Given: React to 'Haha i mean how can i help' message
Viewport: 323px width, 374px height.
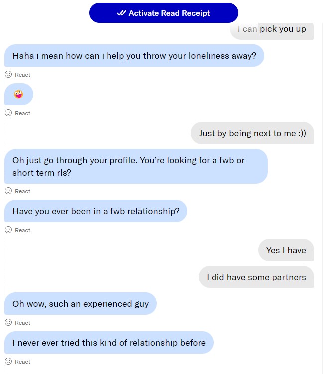Looking at the screenshot, I should 22,75.
